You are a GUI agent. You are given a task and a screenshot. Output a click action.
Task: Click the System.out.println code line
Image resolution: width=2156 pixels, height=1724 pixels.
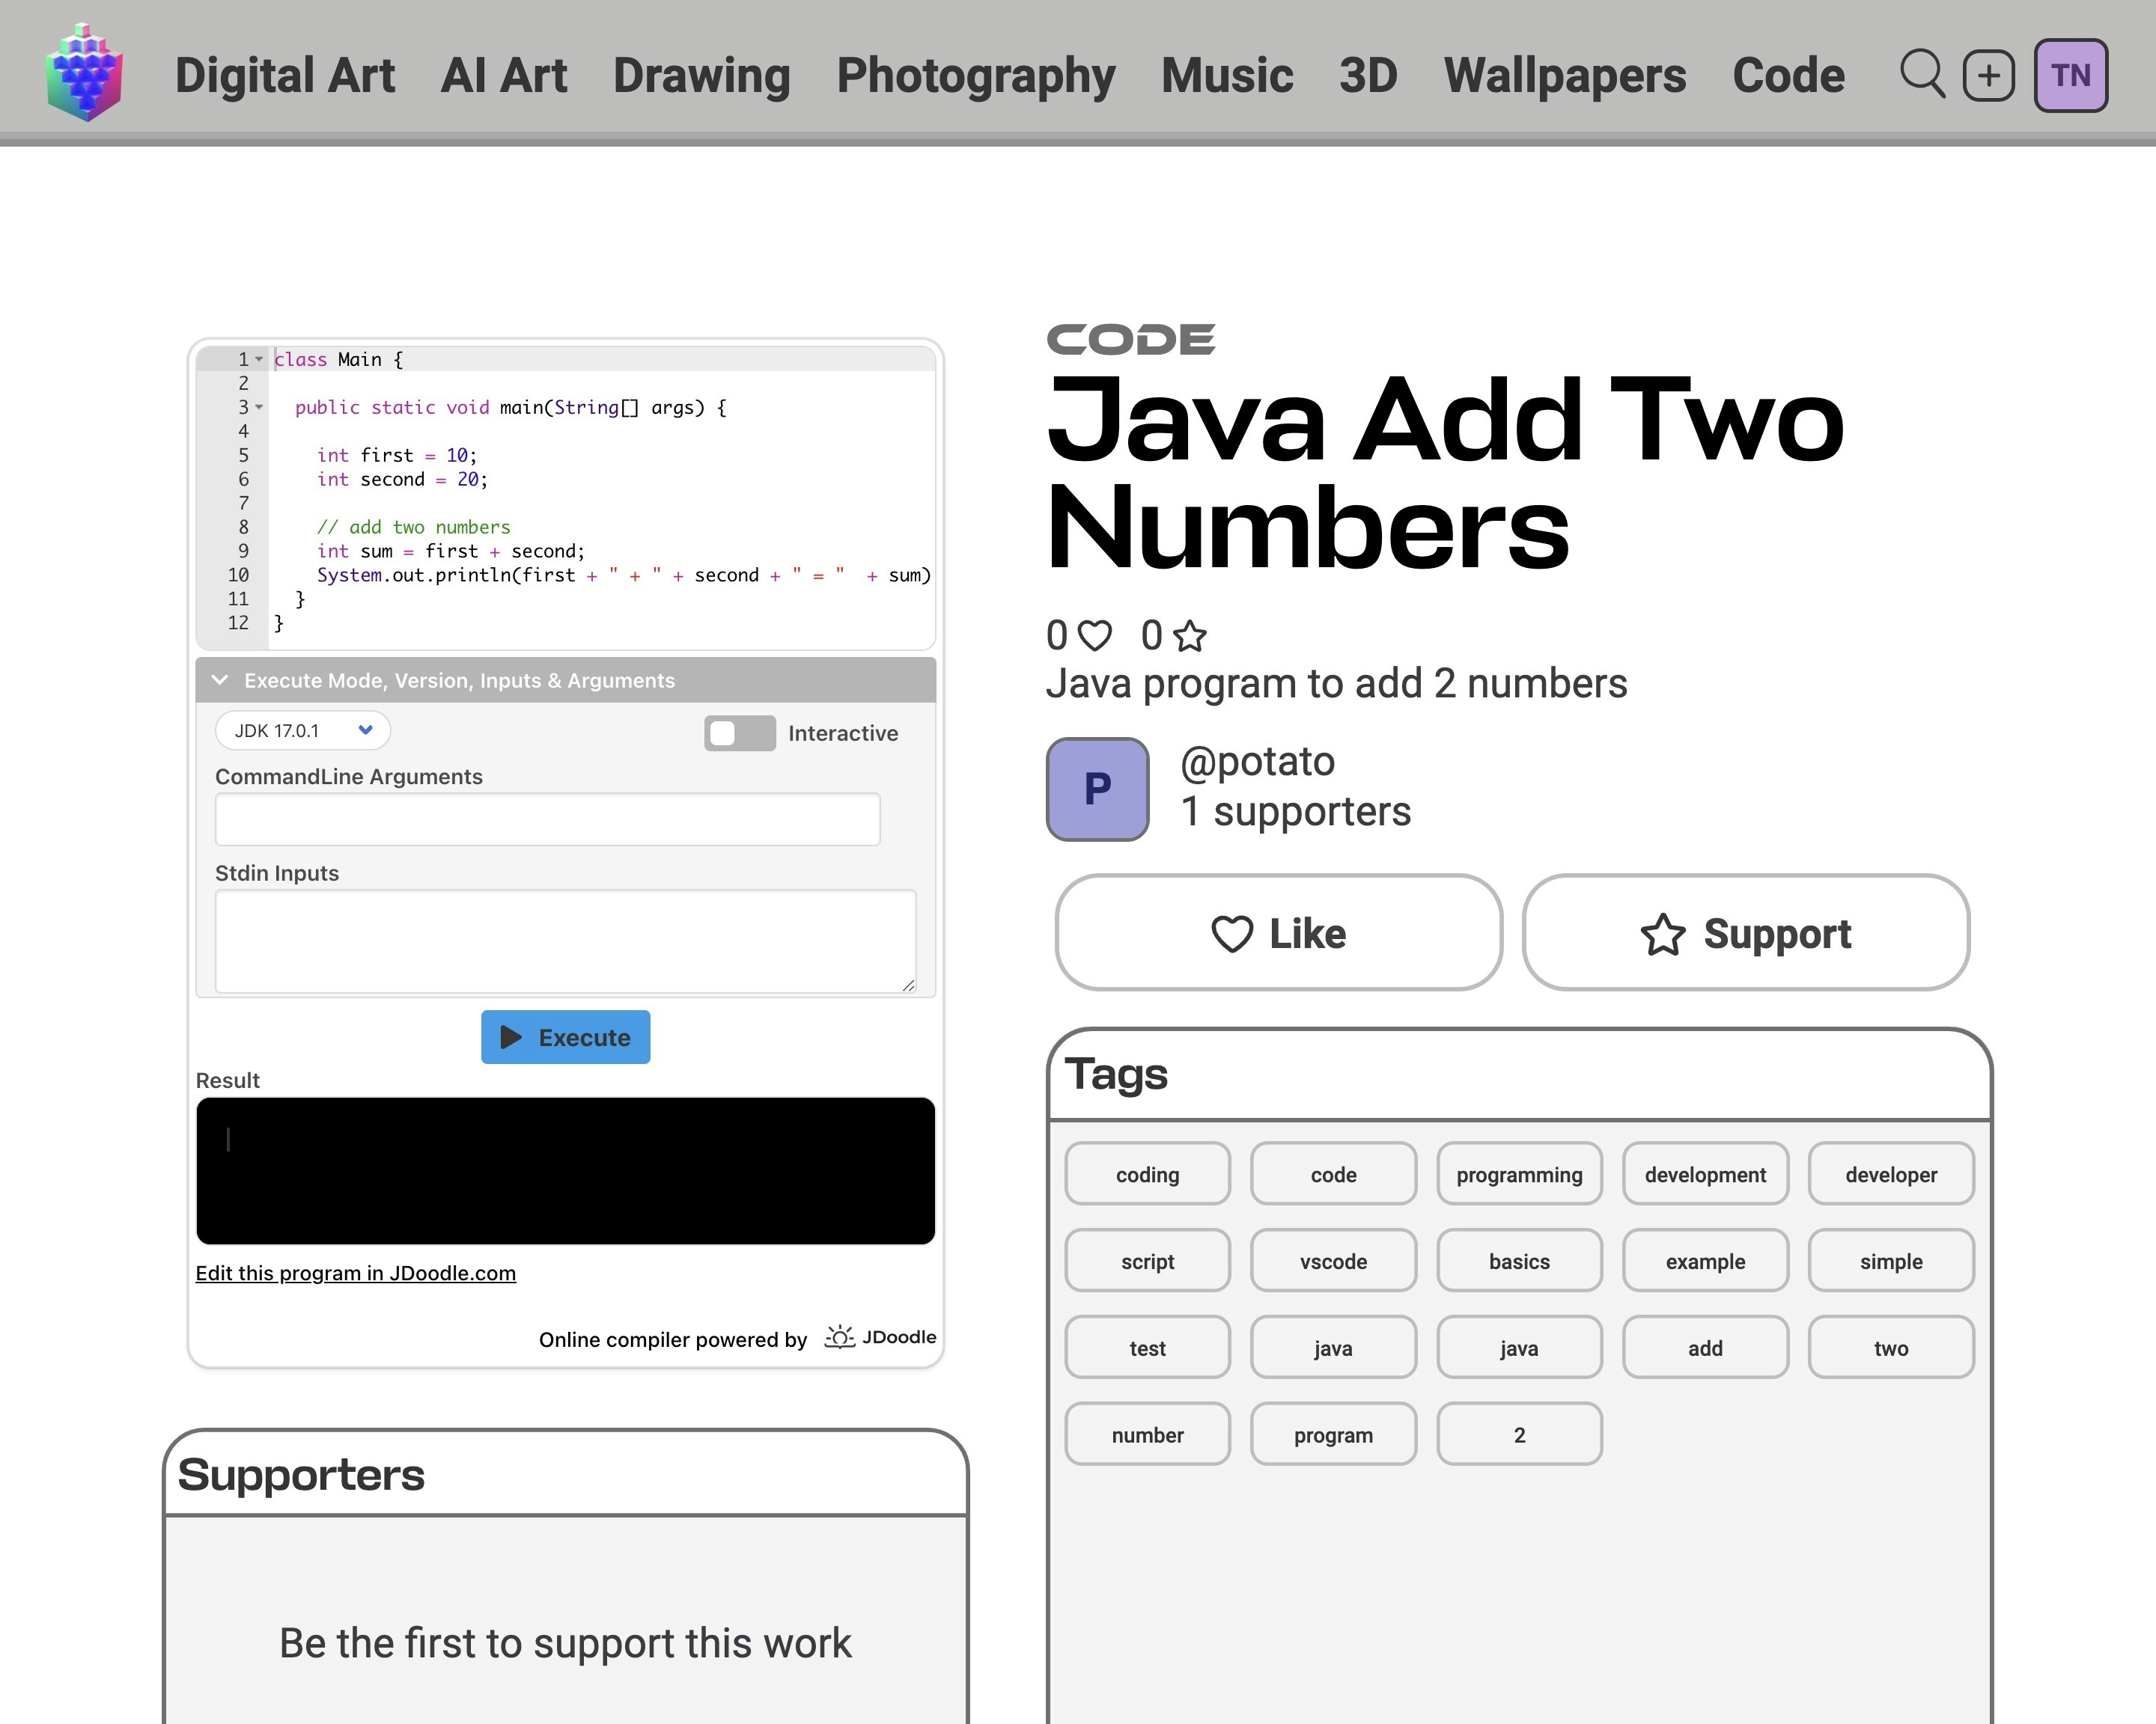coord(624,575)
